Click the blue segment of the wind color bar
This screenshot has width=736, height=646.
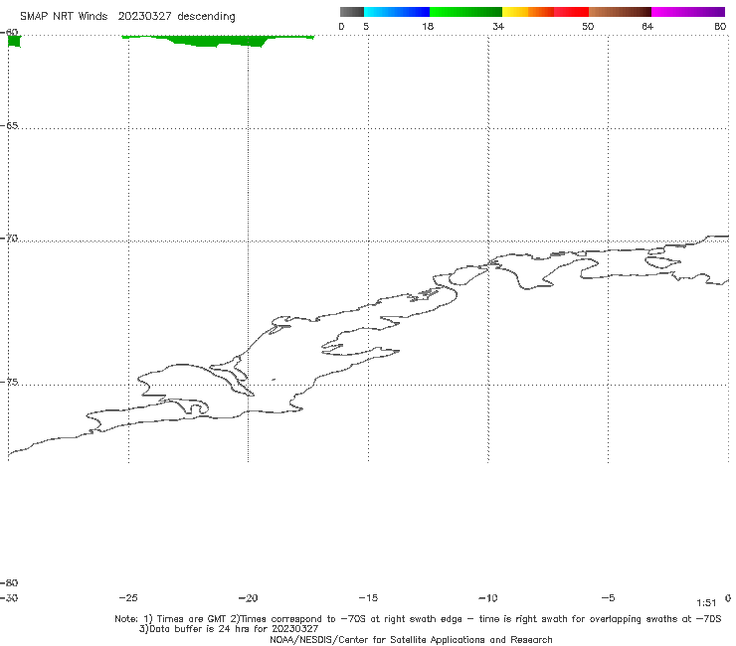397,12
